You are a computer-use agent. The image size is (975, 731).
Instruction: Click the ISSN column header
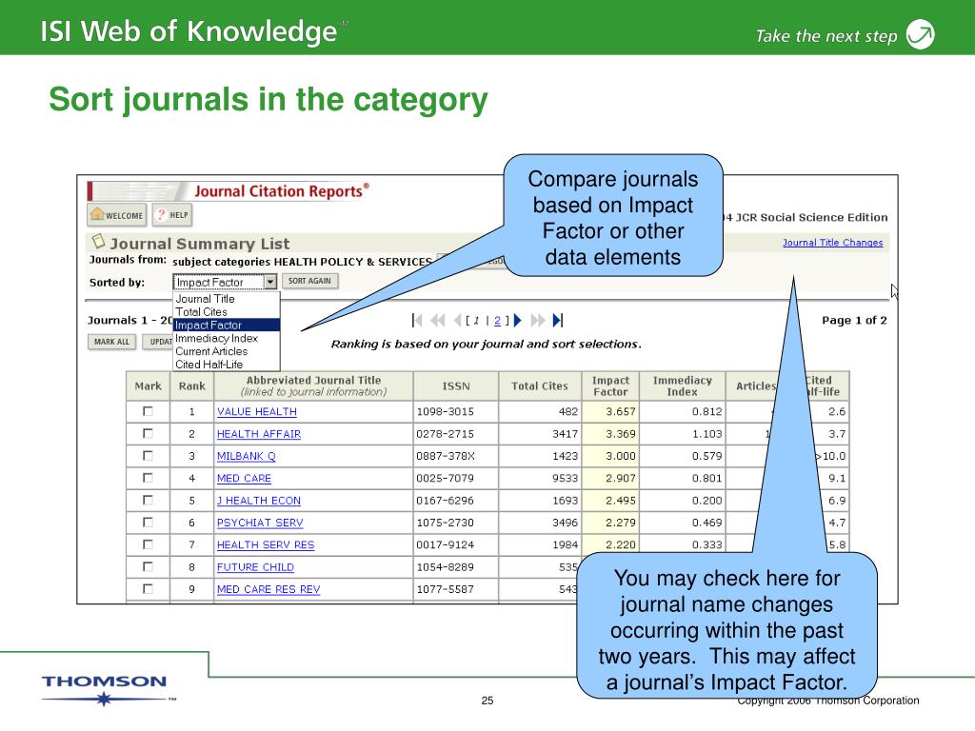tap(456, 386)
